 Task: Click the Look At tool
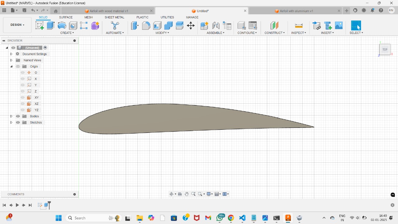click(180, 194)
